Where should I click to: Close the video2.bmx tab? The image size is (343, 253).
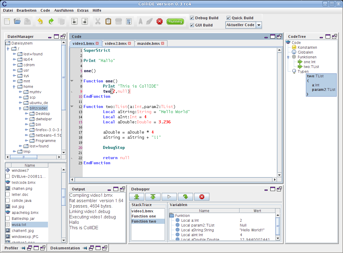[x=129, y=43]
